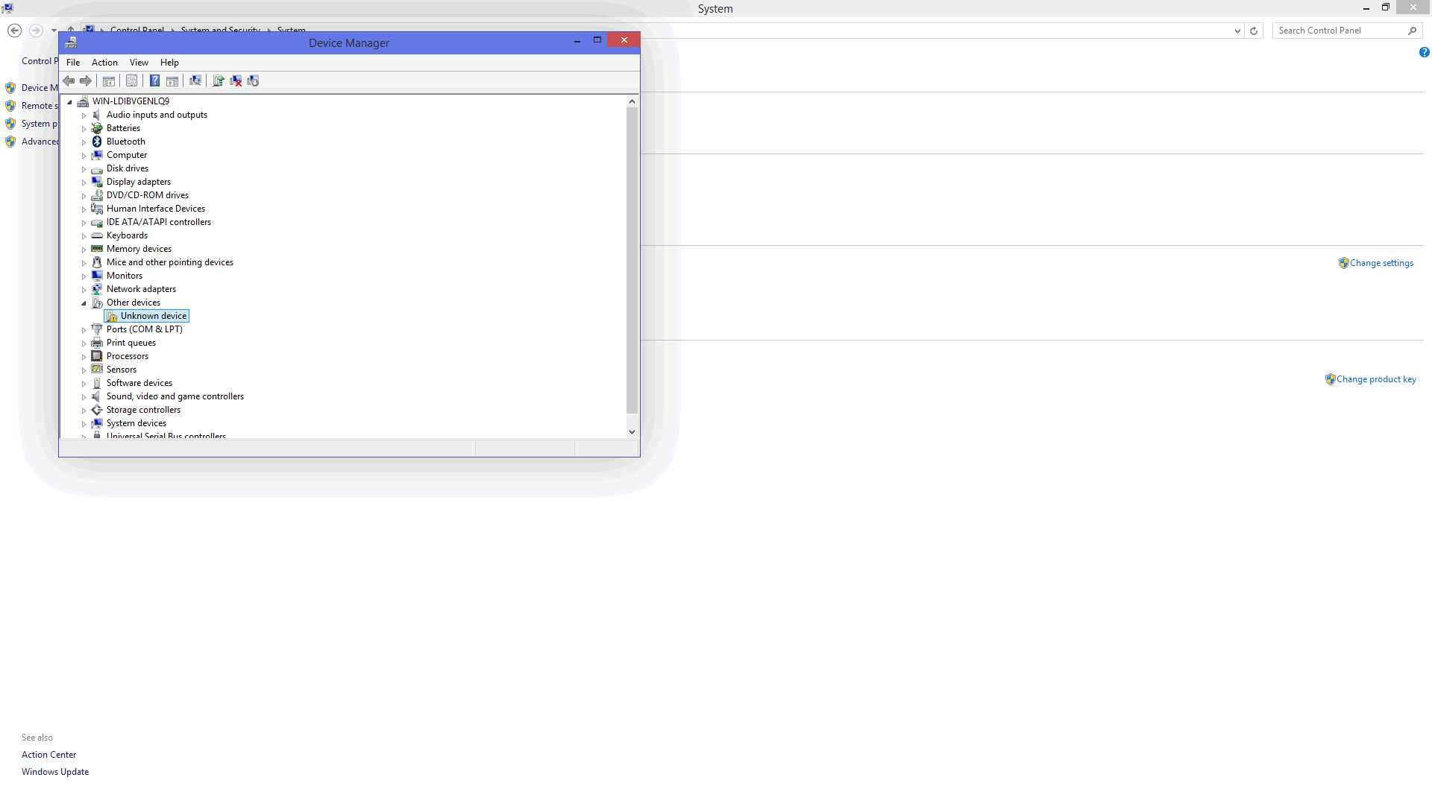
Task: Select the Bluetooth category icon
Action: [97, 142]
